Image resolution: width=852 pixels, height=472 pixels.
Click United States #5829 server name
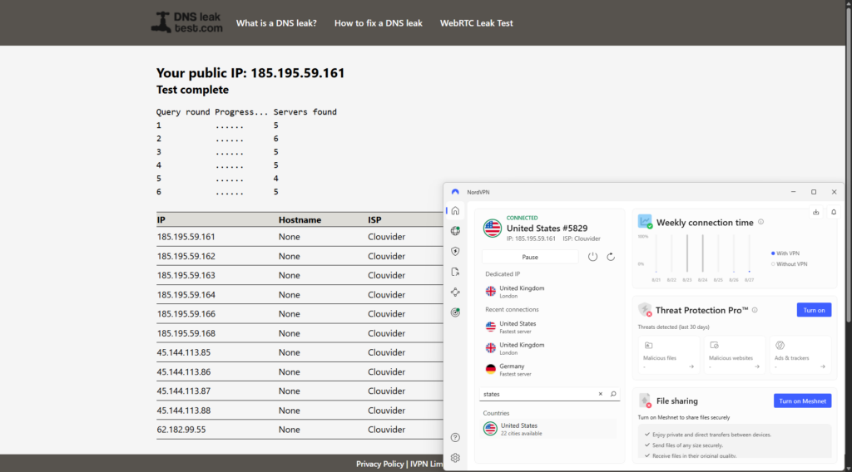(547, 229)
